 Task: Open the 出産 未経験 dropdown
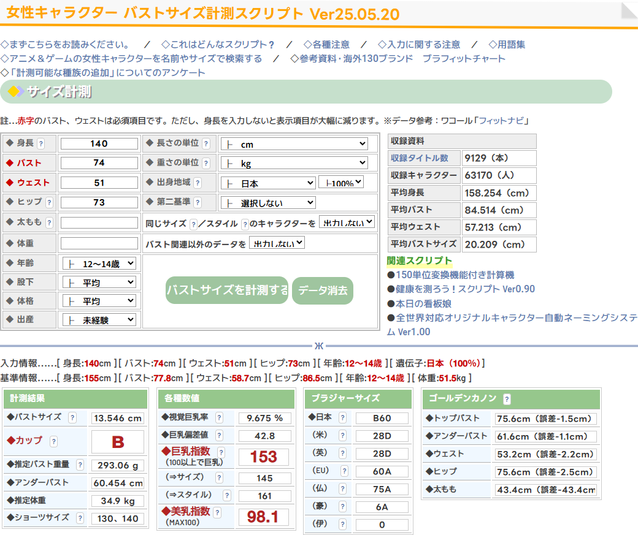[x=99, y=320]
